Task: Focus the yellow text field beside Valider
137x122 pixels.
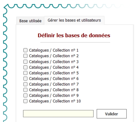Action: [x=58, y=113]
